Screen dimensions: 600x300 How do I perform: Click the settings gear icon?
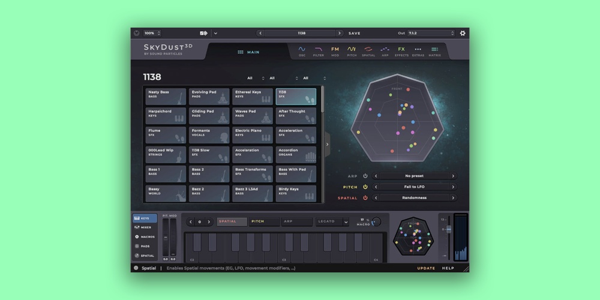click(463, 33)
